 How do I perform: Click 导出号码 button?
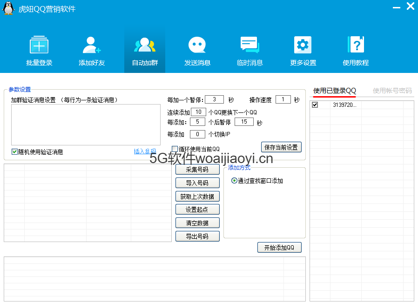click(x=197, y=236)
